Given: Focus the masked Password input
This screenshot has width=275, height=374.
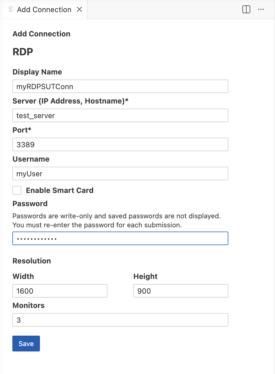Looking at the screenshot, I should click(x=120, y=238).
